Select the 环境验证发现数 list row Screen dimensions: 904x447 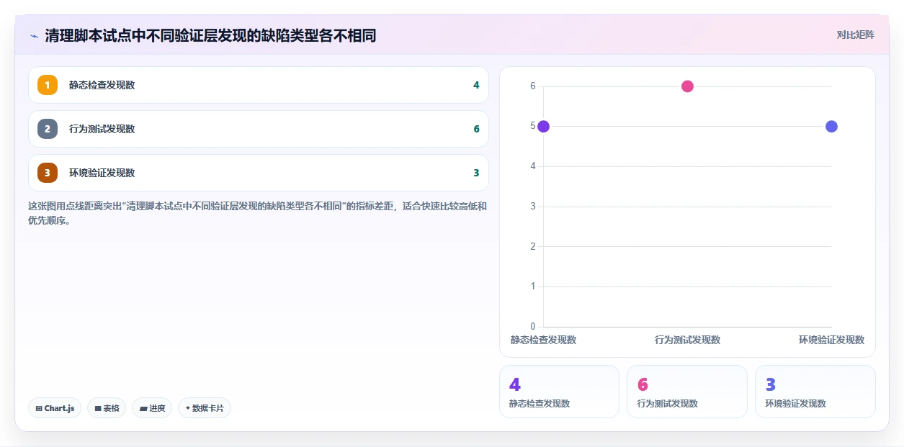click(x=259, y=173)
